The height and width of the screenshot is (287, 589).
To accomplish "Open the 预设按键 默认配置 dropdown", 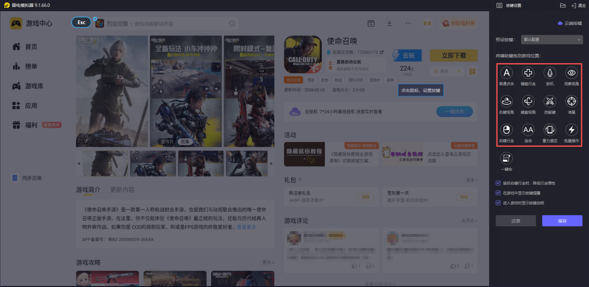I will tap(551, 40).
